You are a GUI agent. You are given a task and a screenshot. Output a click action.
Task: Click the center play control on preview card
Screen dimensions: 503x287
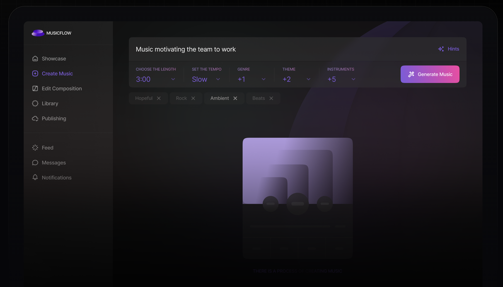click(x=298, y=204)
